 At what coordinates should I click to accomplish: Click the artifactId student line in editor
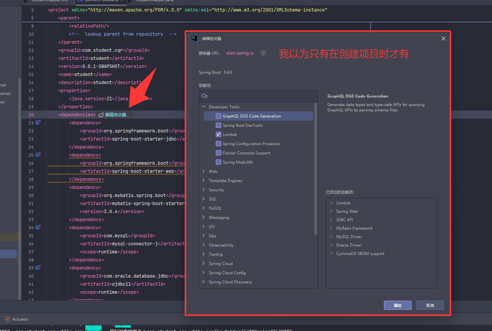click(101, 58)
